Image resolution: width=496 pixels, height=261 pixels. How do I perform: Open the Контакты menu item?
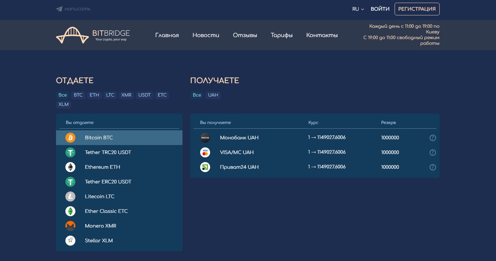[322, 35]
